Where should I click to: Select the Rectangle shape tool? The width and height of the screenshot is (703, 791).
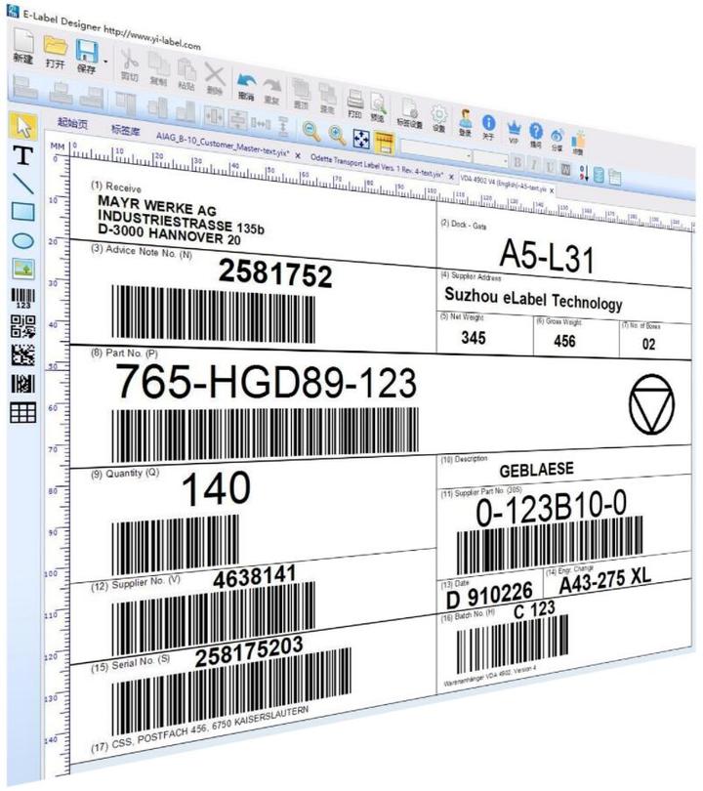(23, 212)
